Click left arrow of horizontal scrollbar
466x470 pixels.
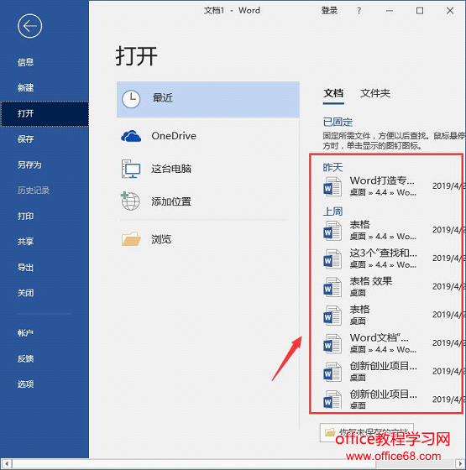pos(6,463)
